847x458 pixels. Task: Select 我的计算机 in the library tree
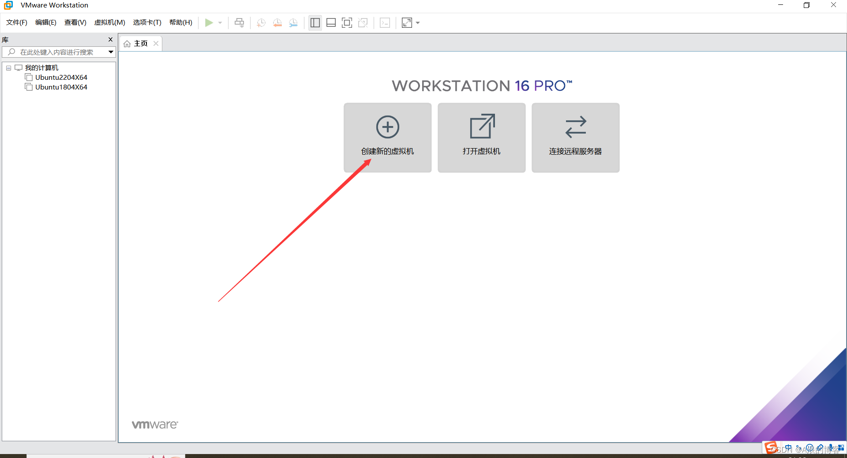click(41, 68)
